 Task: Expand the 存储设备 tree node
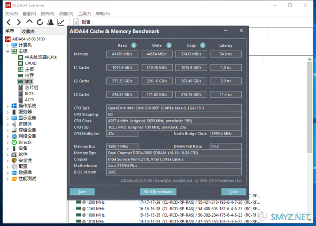coord(7,130)
